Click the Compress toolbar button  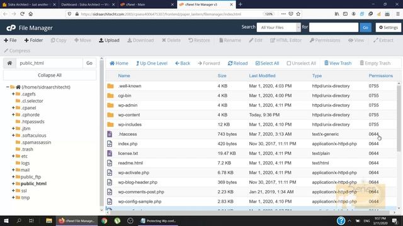(x=17, y=51)
